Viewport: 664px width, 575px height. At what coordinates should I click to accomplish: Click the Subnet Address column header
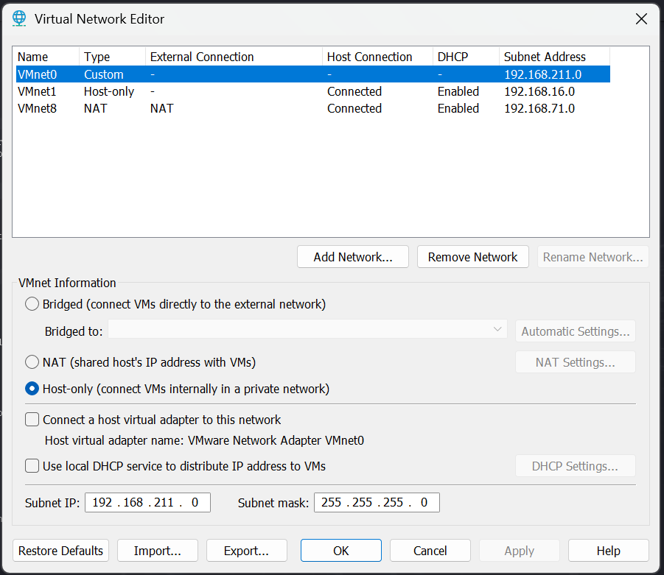coord(554,57)
